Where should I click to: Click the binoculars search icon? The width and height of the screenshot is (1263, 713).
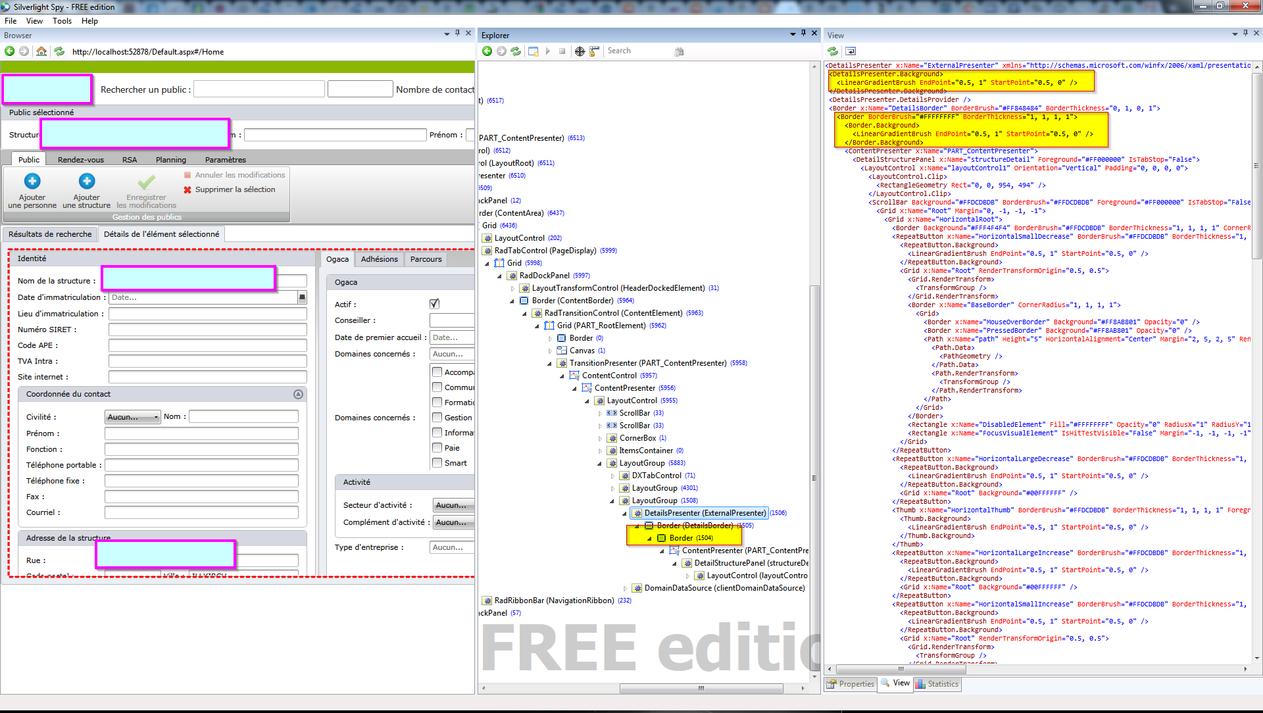pyautogui.click(x=679, y=51)
